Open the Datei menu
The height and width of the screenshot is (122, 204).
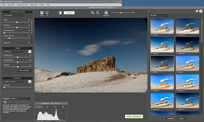pos(4,5)
